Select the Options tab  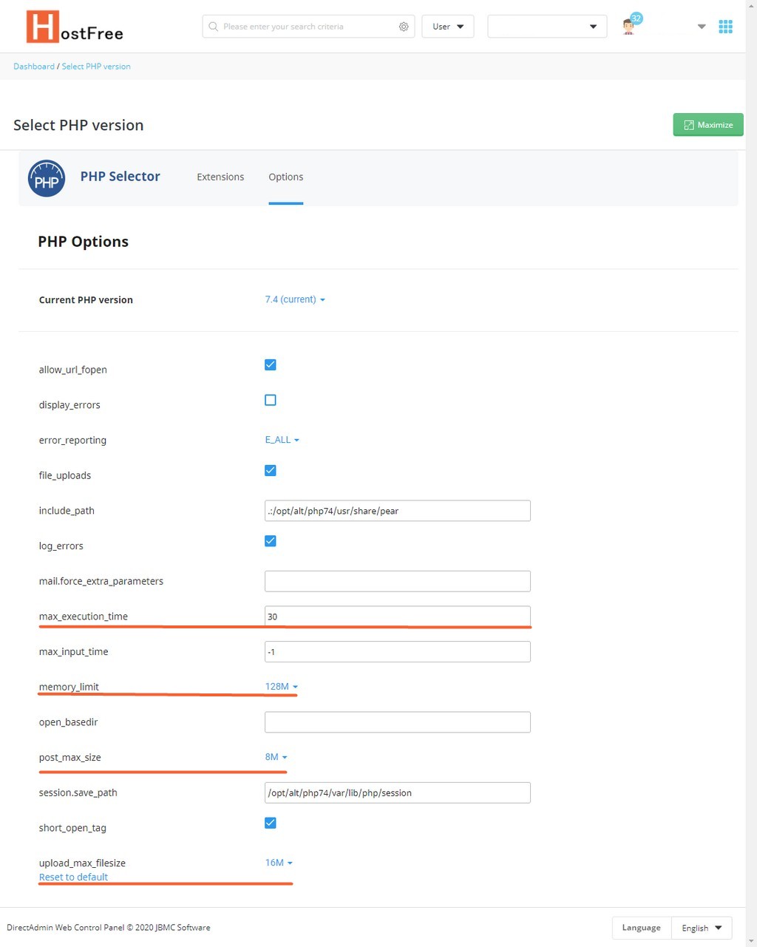click(x=286, y=177)
